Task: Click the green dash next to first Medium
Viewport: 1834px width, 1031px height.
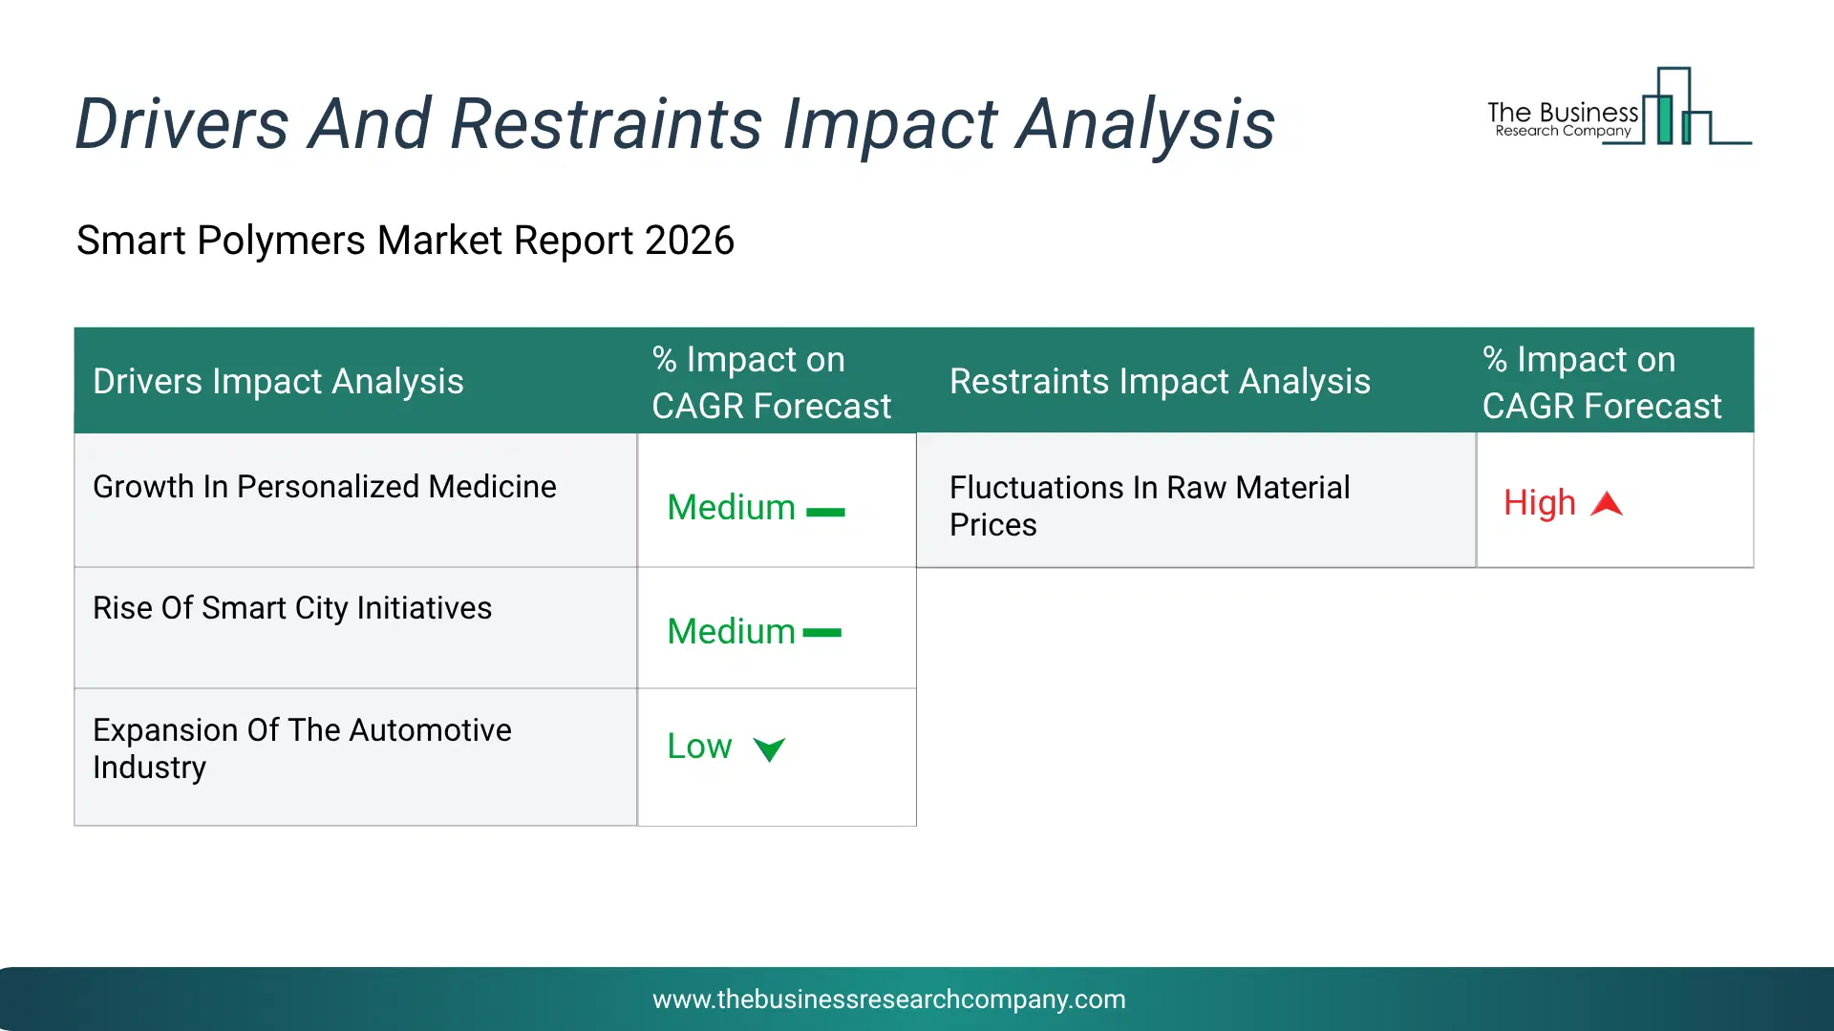Action: click(825, 513)
